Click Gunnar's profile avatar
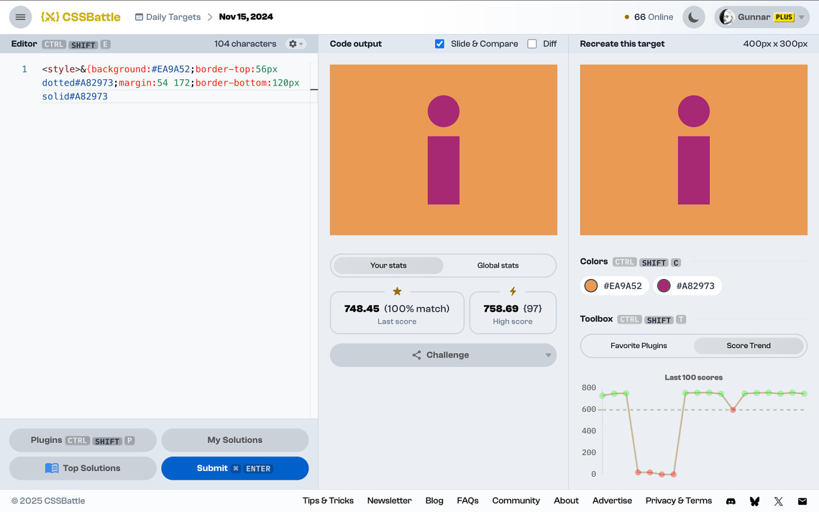The image size is (819, 512). tap(726, 17)
